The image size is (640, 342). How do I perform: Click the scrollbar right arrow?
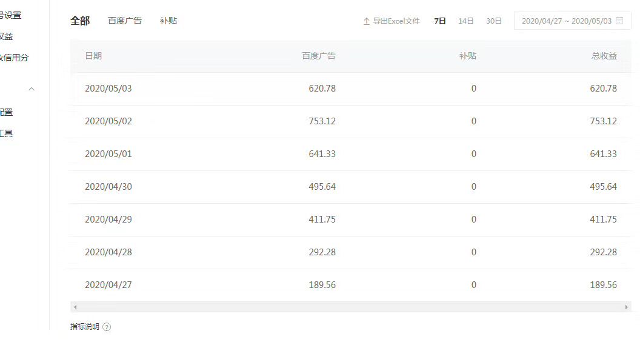point(626,307)
